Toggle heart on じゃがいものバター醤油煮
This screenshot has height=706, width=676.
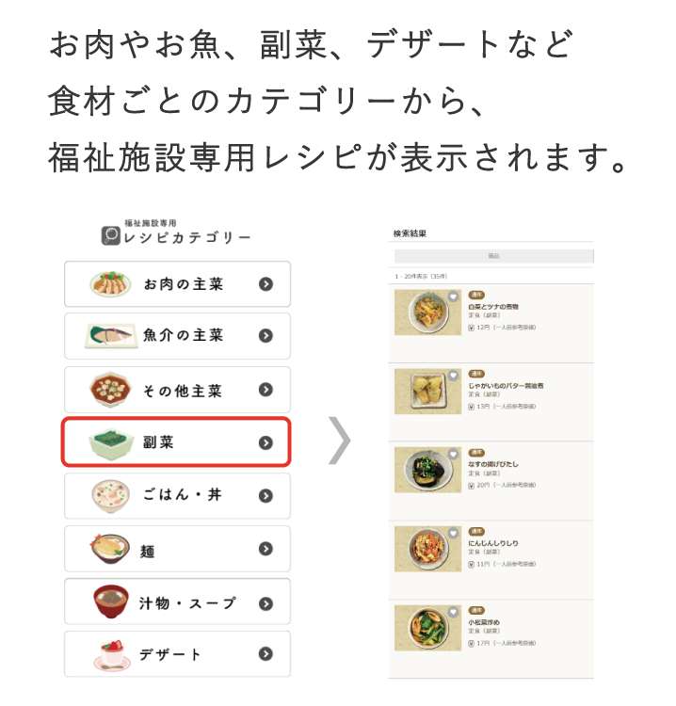[453, 376]
